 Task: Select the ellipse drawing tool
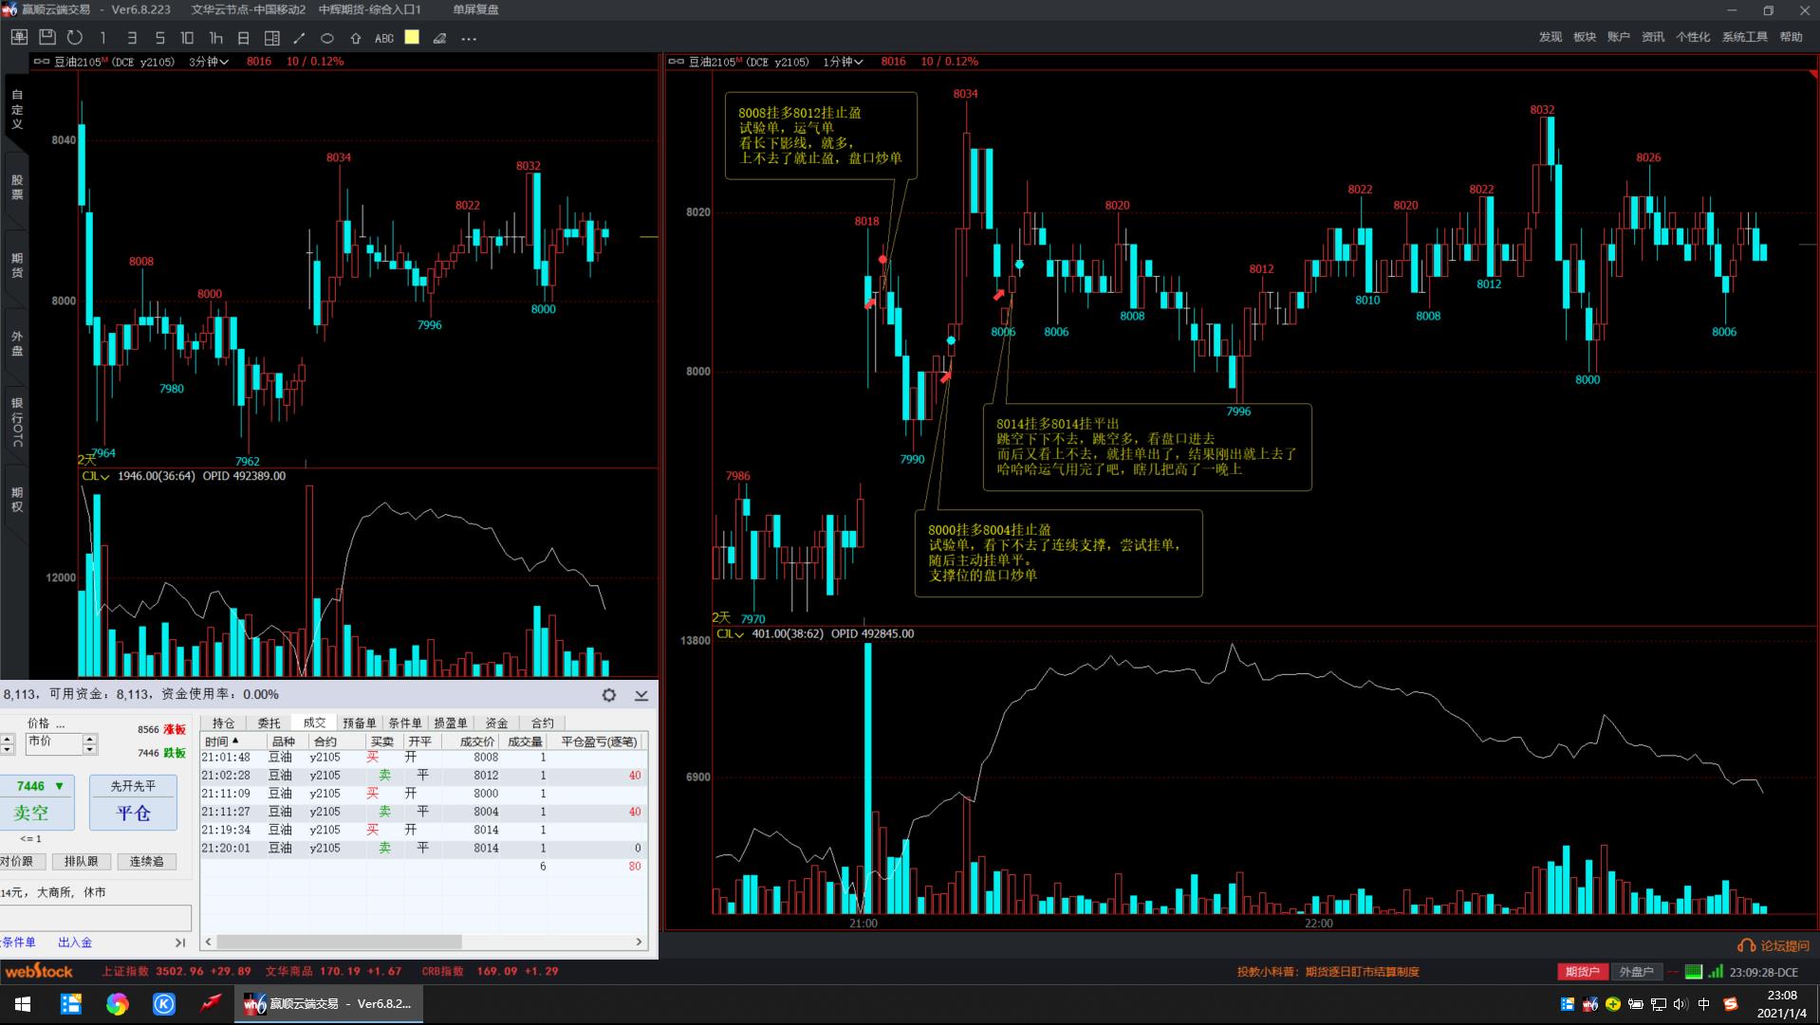327,38
